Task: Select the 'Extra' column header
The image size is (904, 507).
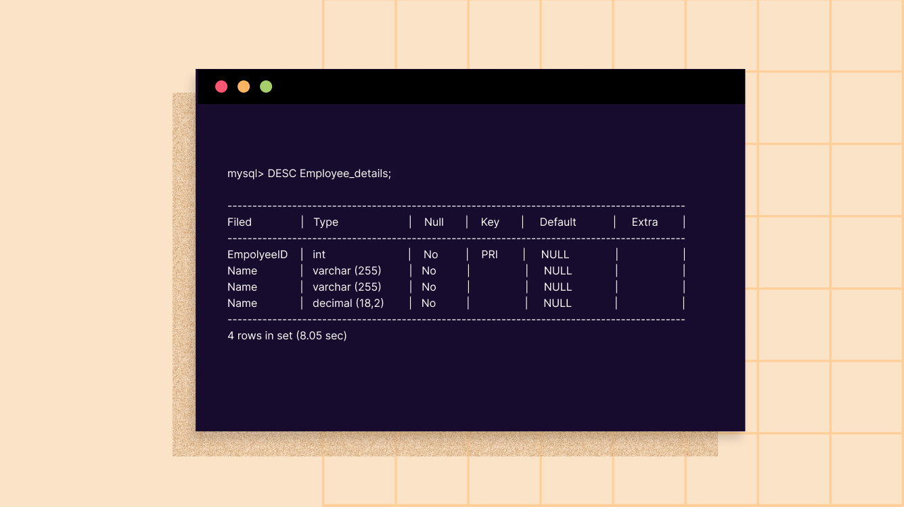Action: pos(644,222)
